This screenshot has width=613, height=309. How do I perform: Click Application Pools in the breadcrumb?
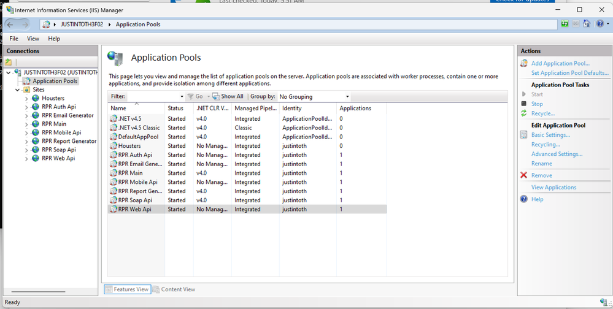(138, 25)
